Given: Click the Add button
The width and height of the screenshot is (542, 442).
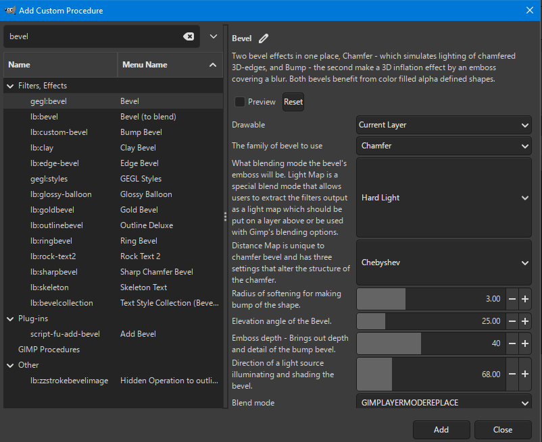Looking at the screenshot, I should tap(441, 430).
